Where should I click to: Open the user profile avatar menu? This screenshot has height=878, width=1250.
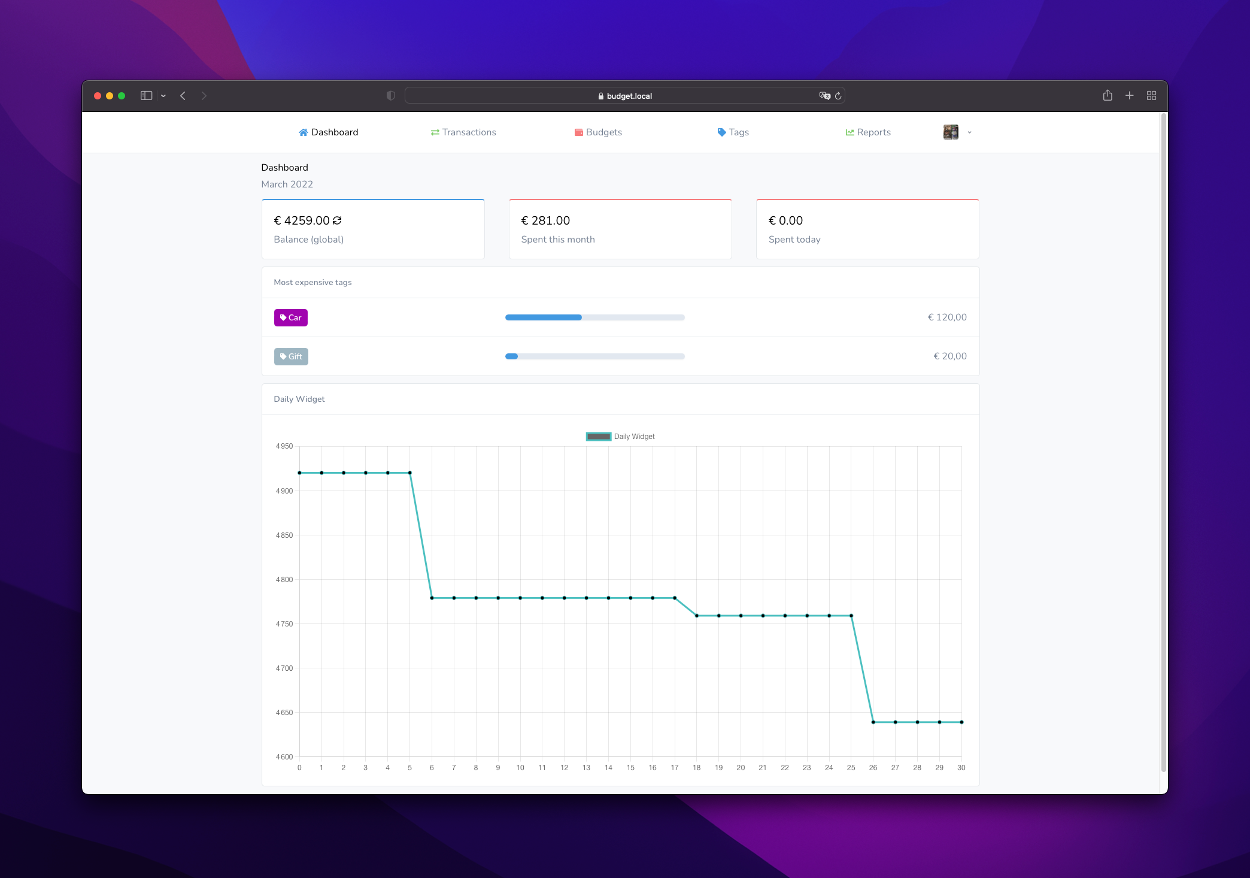click(951, 132)
